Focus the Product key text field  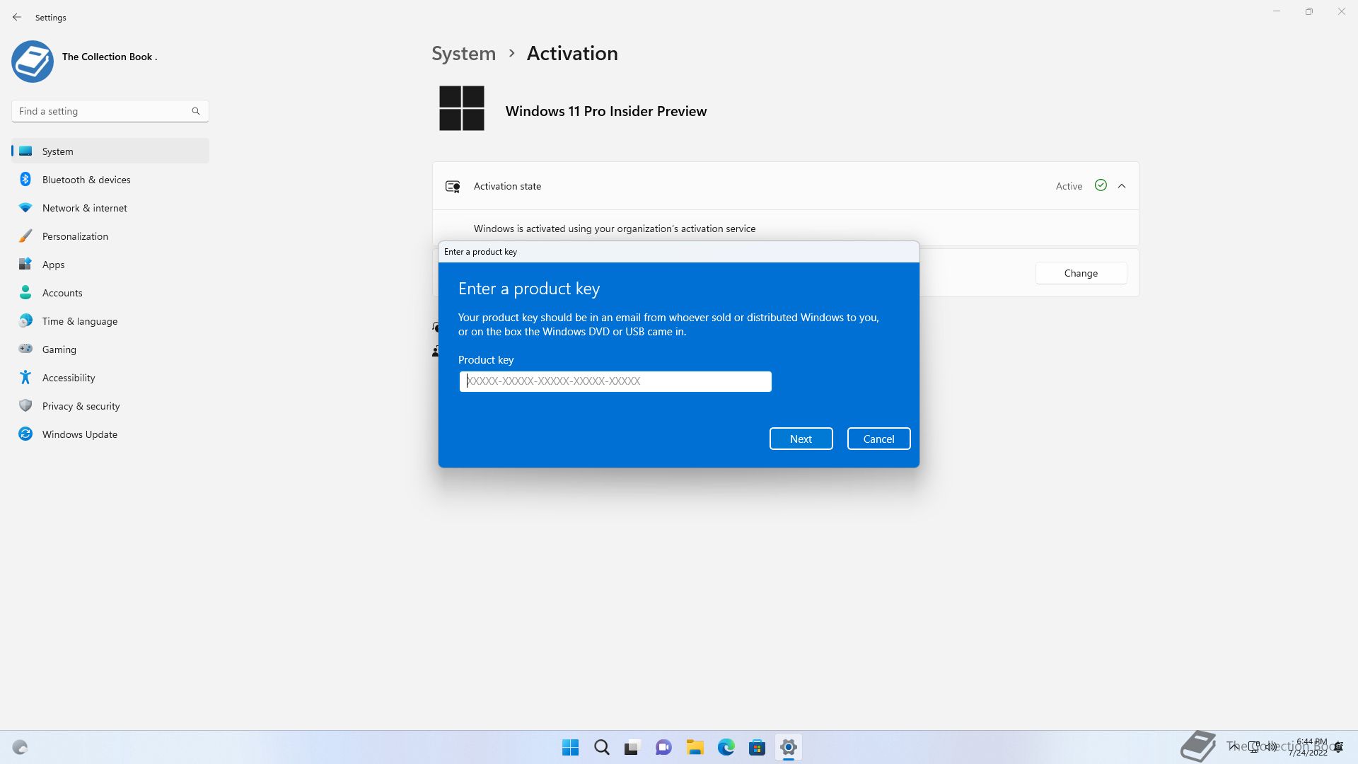tap(615, 381)
